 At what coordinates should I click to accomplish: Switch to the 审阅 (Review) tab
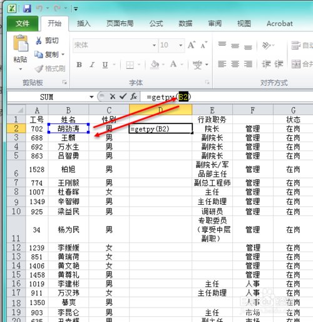click(215, 23)
